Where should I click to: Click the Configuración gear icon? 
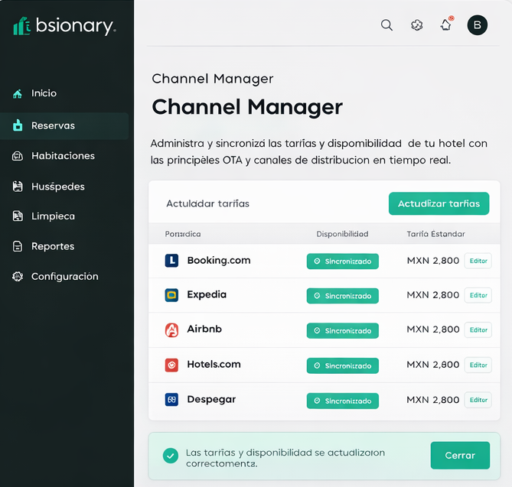(x=18, y=276)
